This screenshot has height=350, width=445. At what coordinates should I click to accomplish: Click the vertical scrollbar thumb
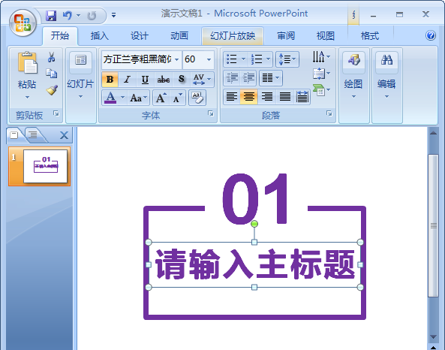[x=433, y=226]
